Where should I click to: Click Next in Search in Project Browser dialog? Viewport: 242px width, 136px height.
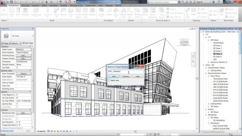coord(114,76)
